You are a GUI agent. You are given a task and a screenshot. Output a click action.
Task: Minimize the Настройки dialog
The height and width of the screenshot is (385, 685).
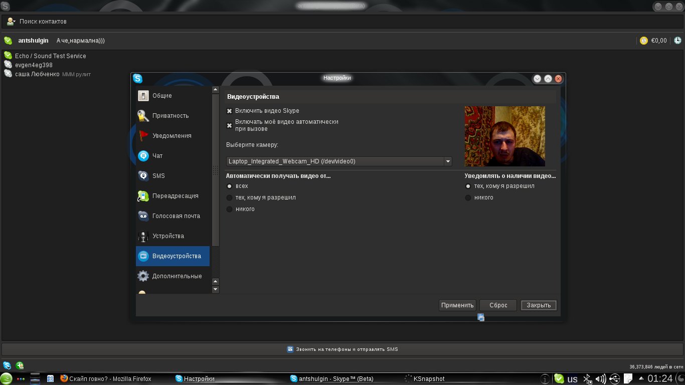(537, 79)
